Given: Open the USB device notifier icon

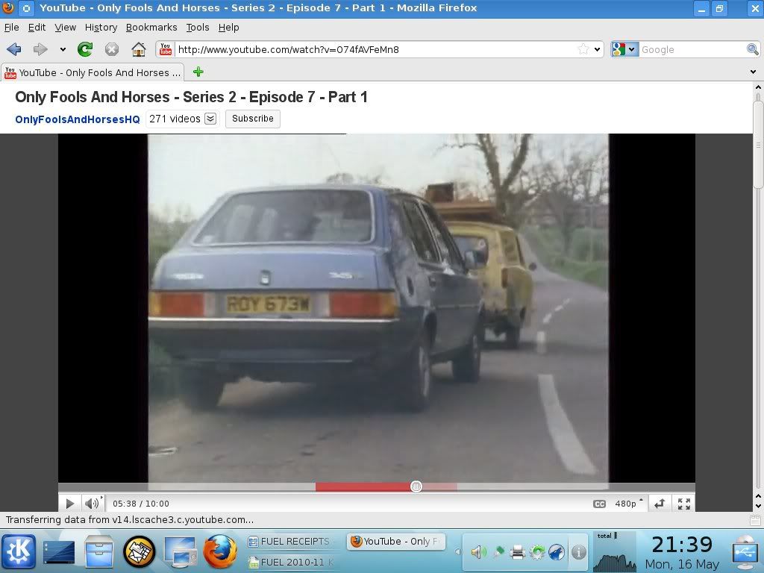Looking at the screenshot, I should 745,552.
